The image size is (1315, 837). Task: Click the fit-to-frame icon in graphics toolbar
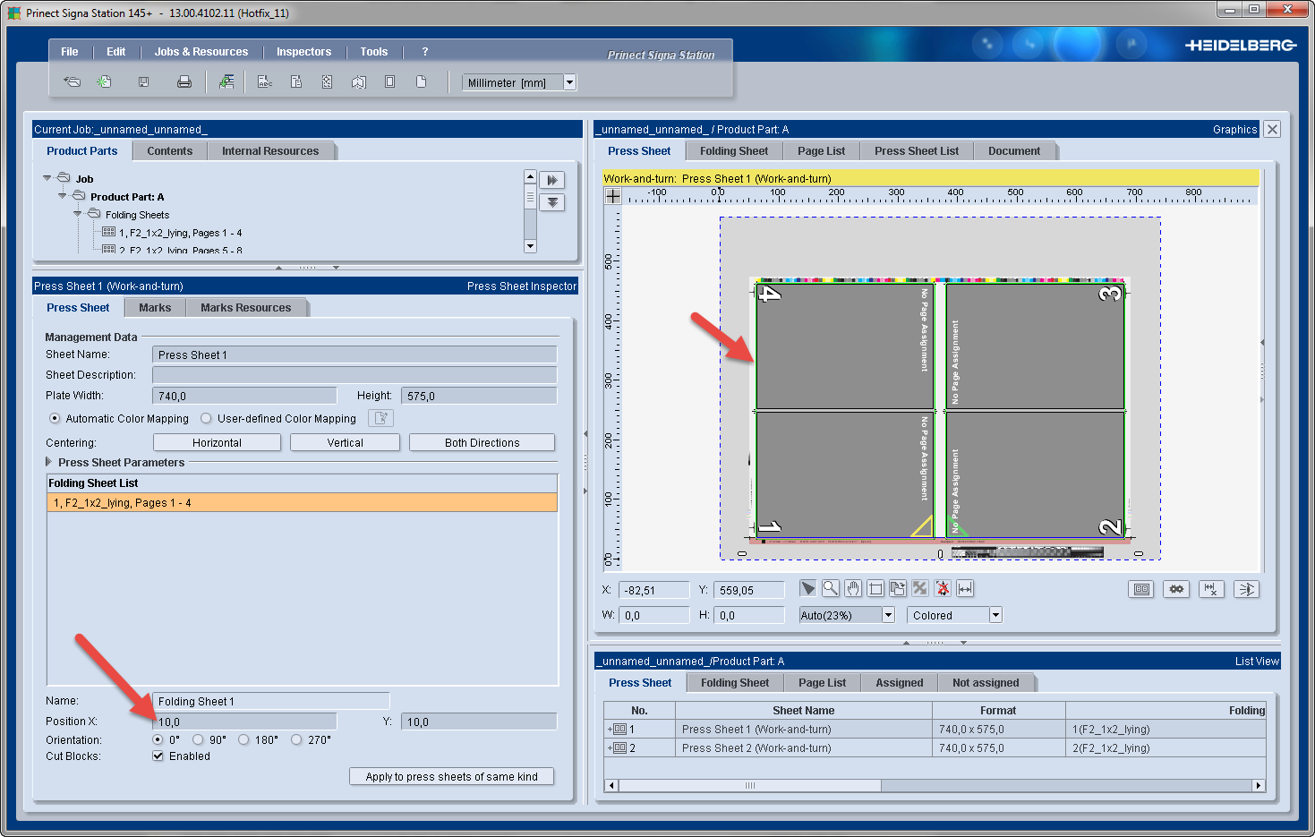(x=875, y=588)
